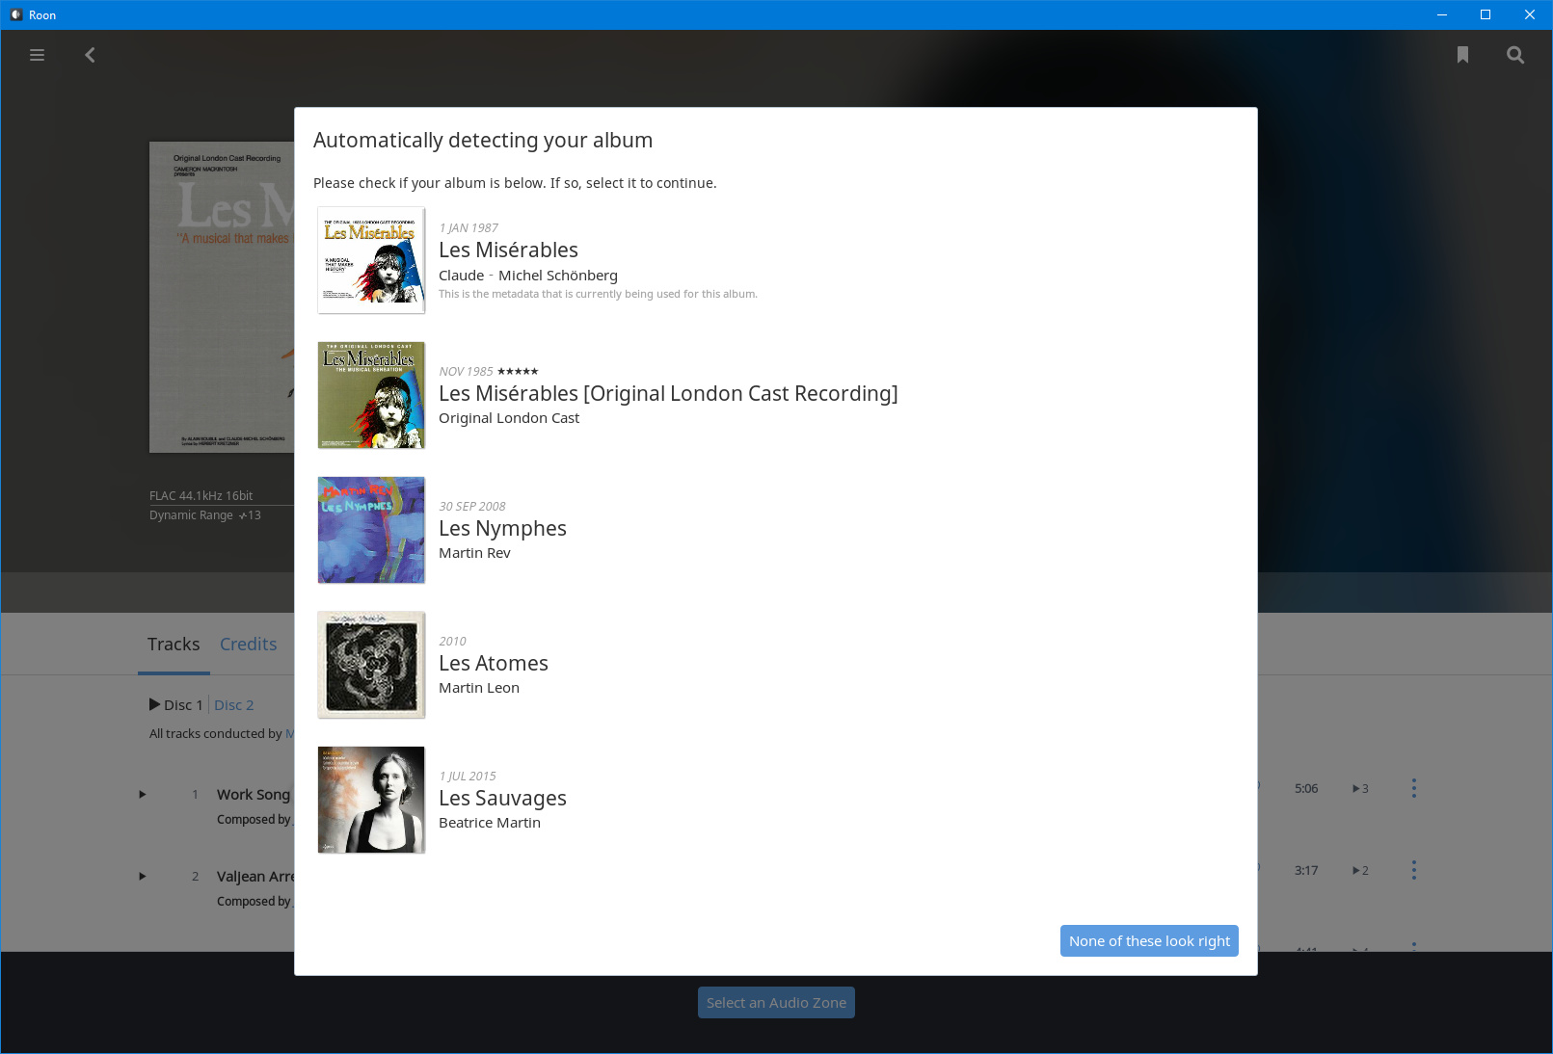Click artist Original London Cast
The height and width of the screenshot is (1054, 1553).
click(x=509, y=418)
